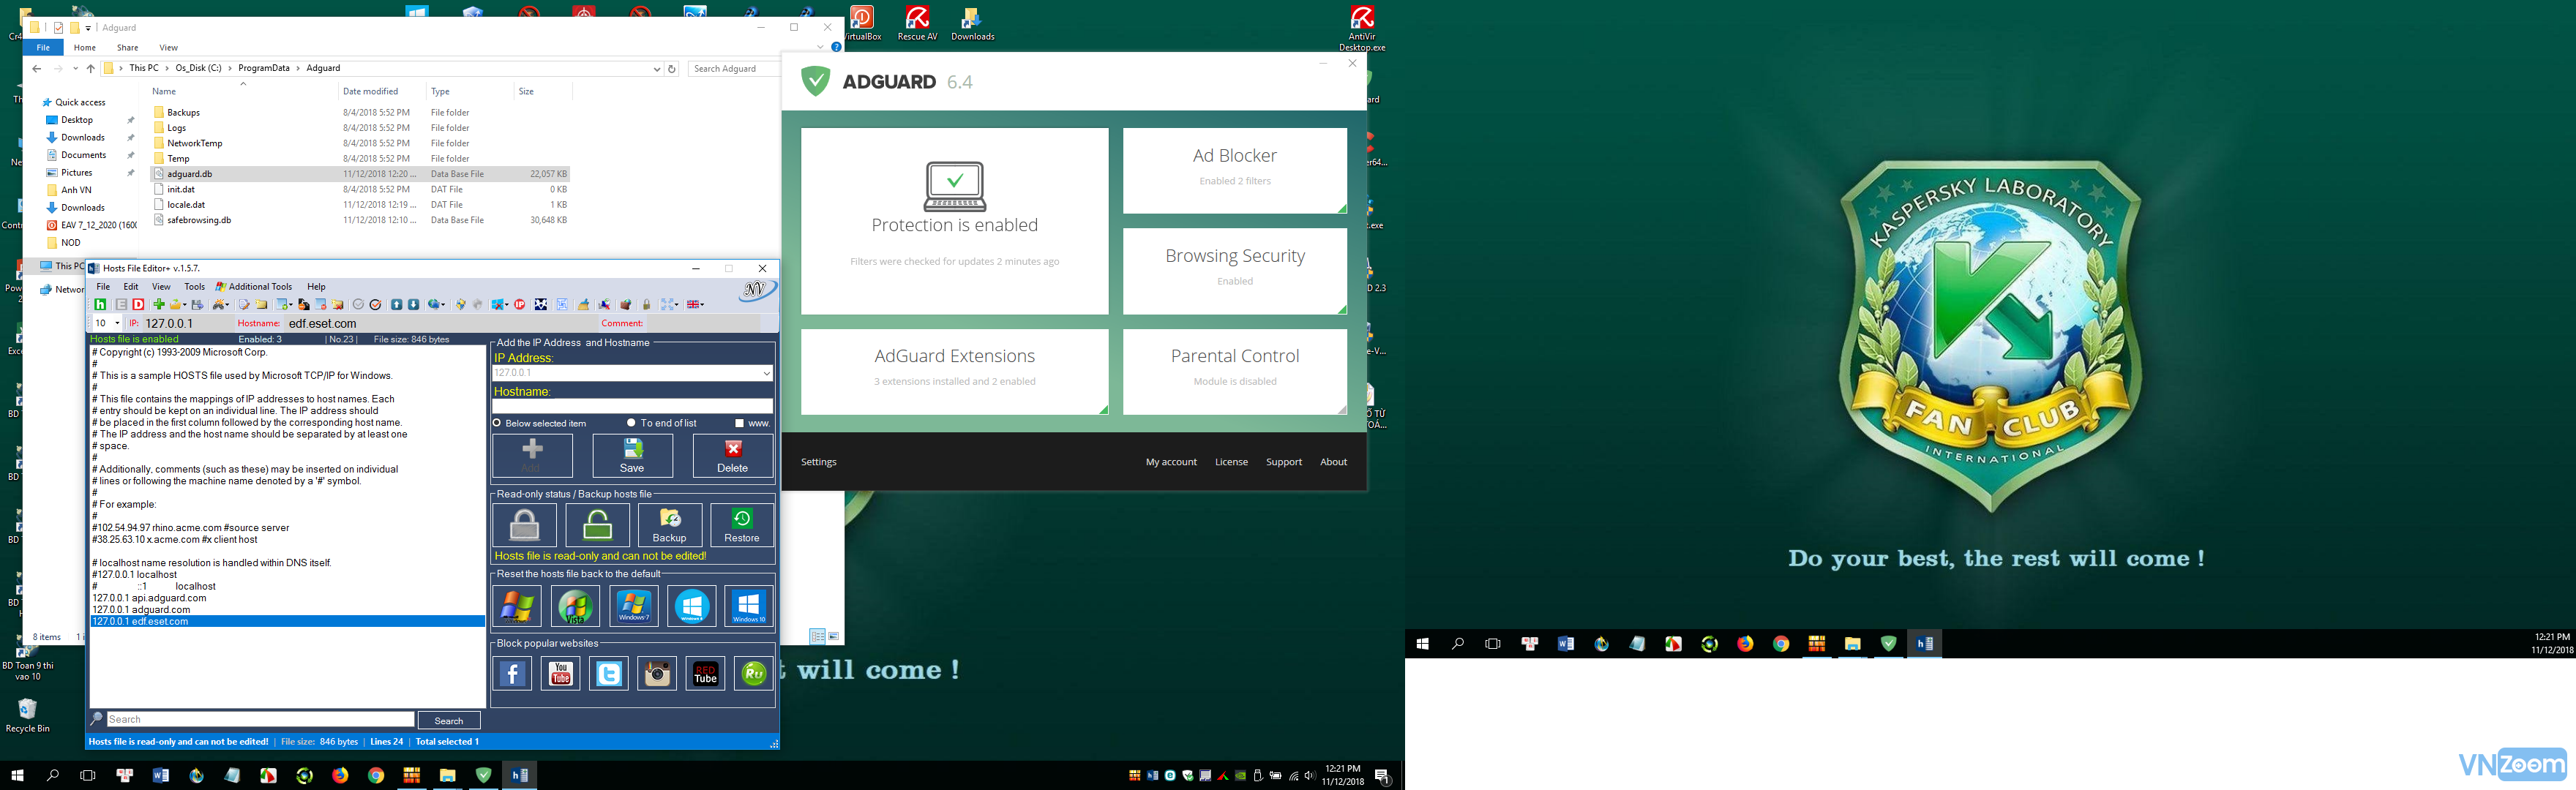Screen dimensions: 2576x790
Task: Click Save button in Hosts File Editor
Action: click(x=632, y=456)
